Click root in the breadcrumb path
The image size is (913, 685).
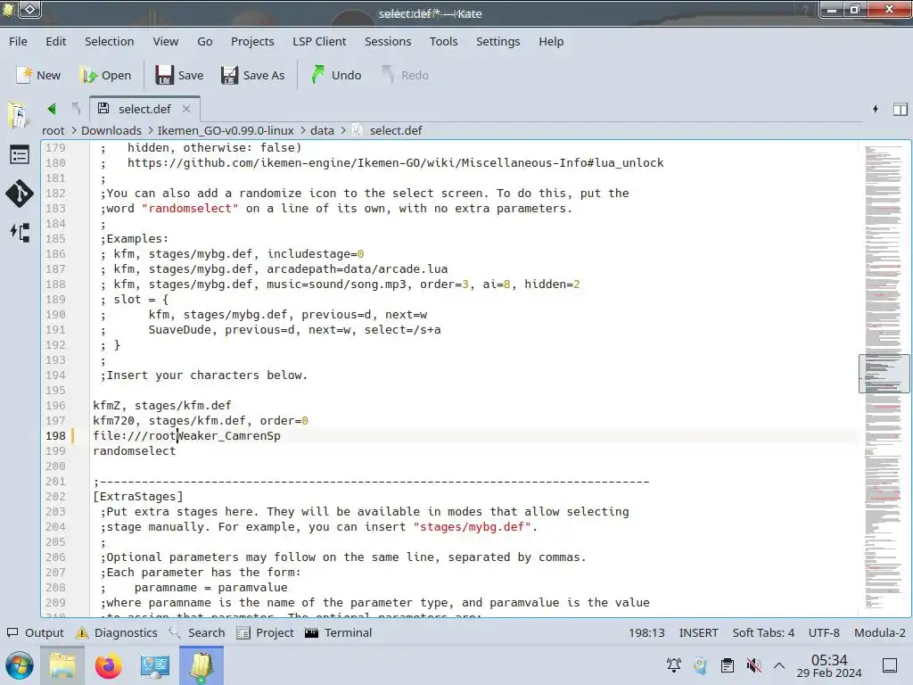(53, 130)
